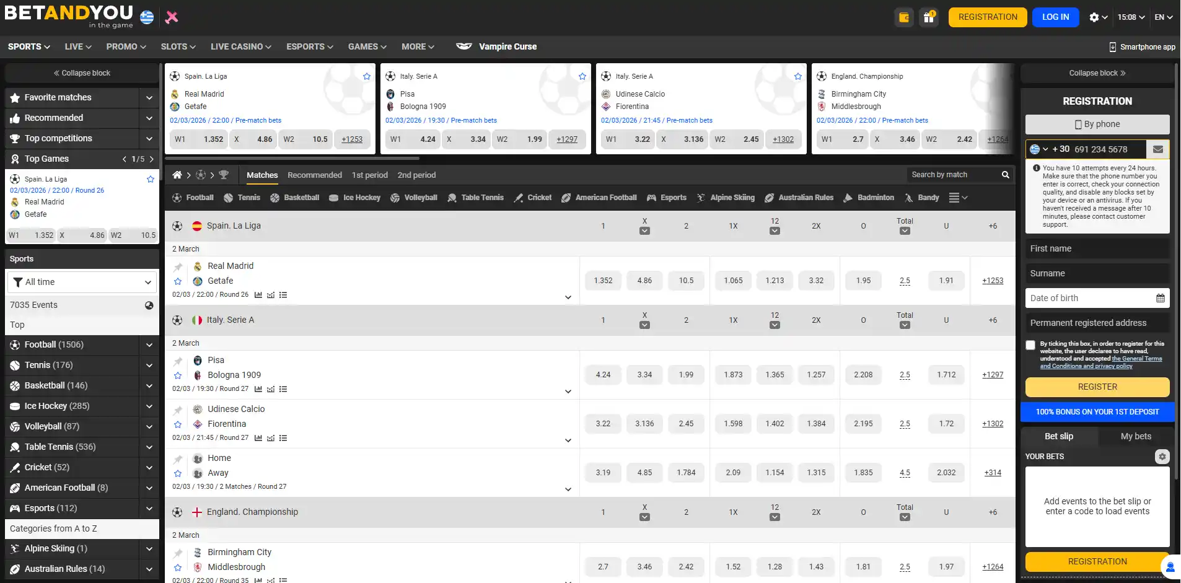This screenshot has height=583, width=1181.
Task: Tick the terms and conditions checkbox
Action: [x=1030, y=345]
